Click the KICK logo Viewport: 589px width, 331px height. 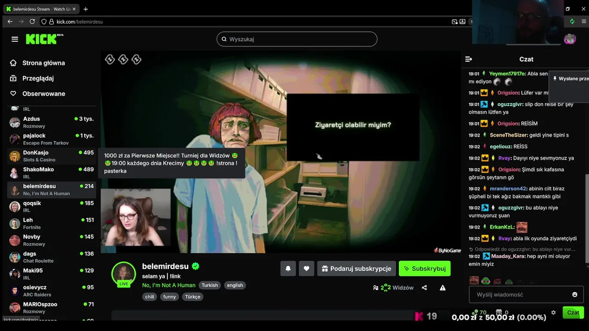tap(44, 39)
